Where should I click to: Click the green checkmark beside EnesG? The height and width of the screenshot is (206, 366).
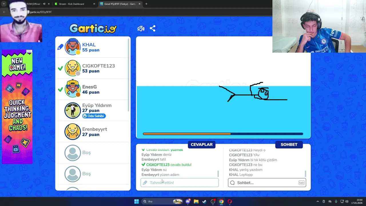[60, 90]
